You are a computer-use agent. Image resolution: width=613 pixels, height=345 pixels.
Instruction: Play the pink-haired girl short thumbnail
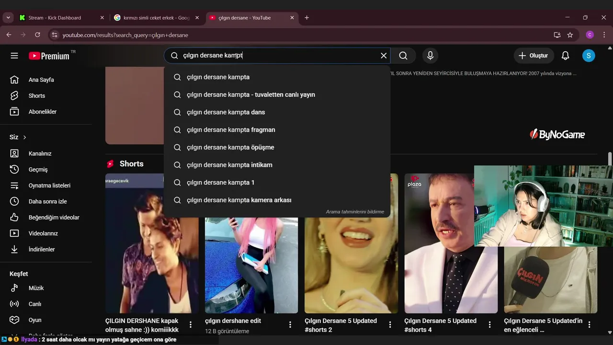pos(251,265)
